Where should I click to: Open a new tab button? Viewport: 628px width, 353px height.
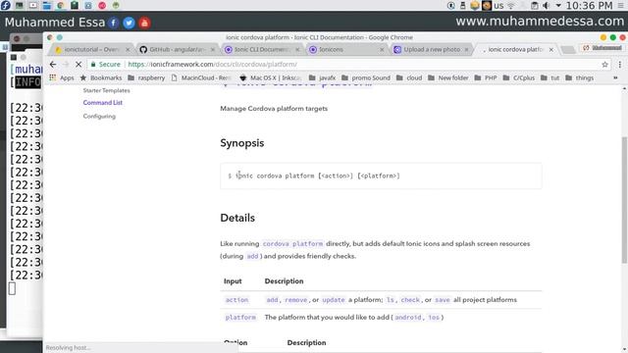(x=567, y=50)
